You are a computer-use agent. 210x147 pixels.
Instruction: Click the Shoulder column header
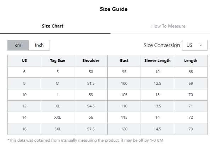coord(91,60)
